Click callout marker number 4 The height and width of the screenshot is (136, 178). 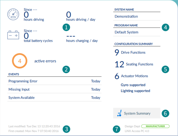166,27
